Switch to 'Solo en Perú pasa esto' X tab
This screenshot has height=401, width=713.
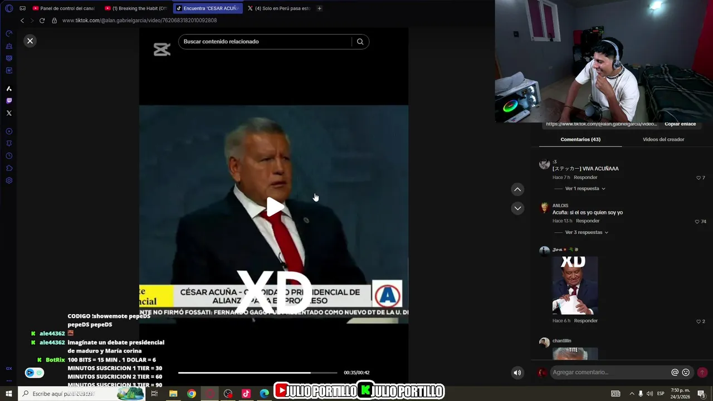(279, 8)
